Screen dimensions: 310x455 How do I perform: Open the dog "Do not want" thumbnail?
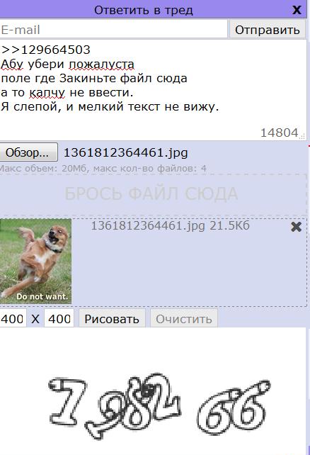[35, 261]
